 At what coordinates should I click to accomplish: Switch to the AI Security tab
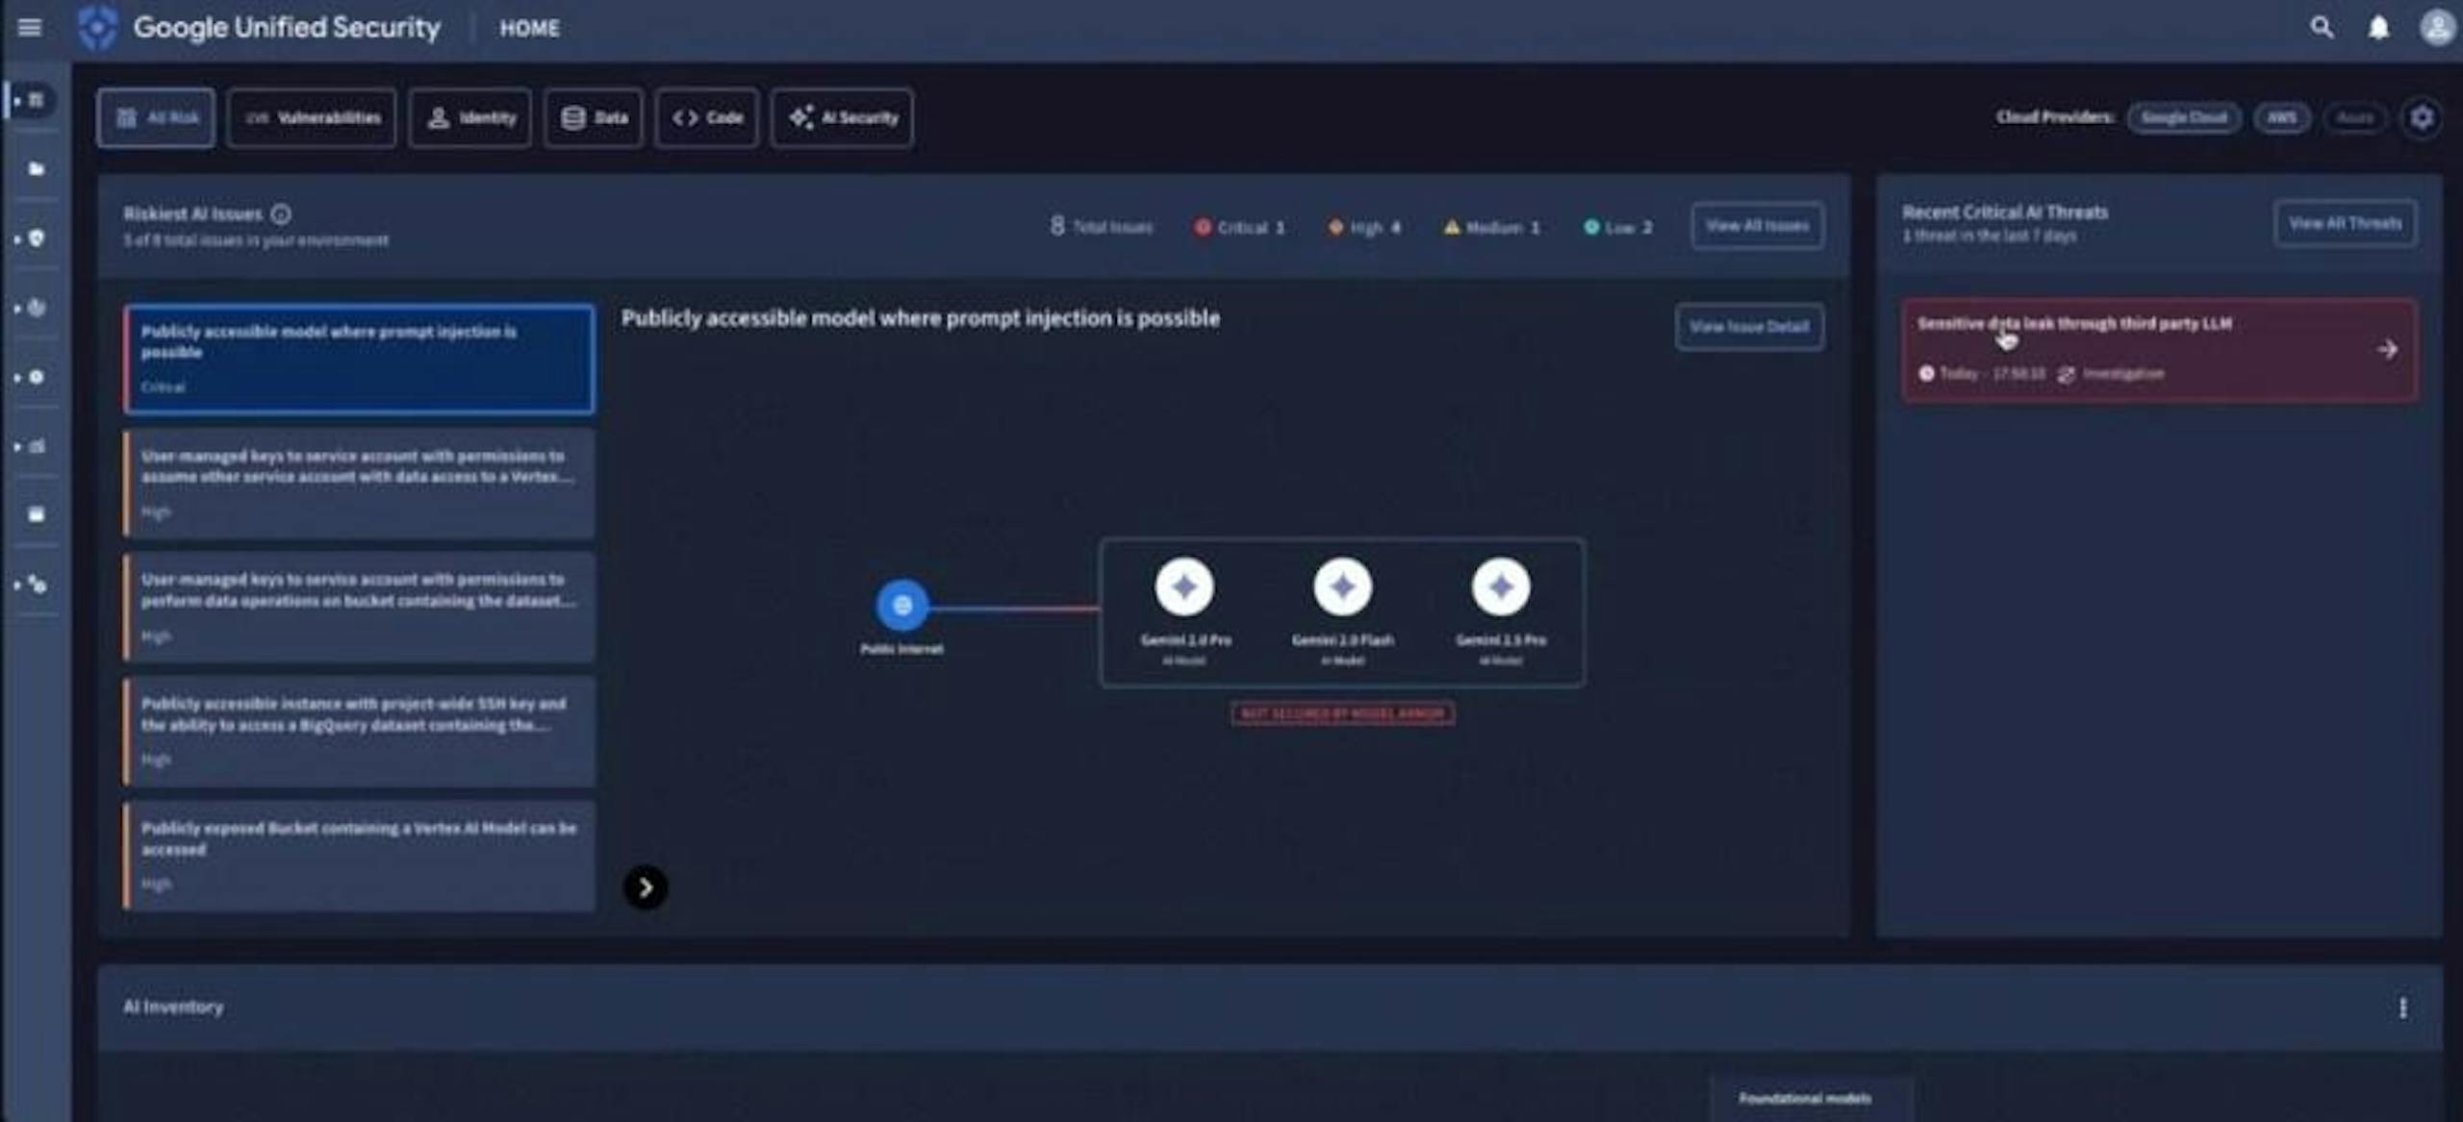tap(842, 117)
